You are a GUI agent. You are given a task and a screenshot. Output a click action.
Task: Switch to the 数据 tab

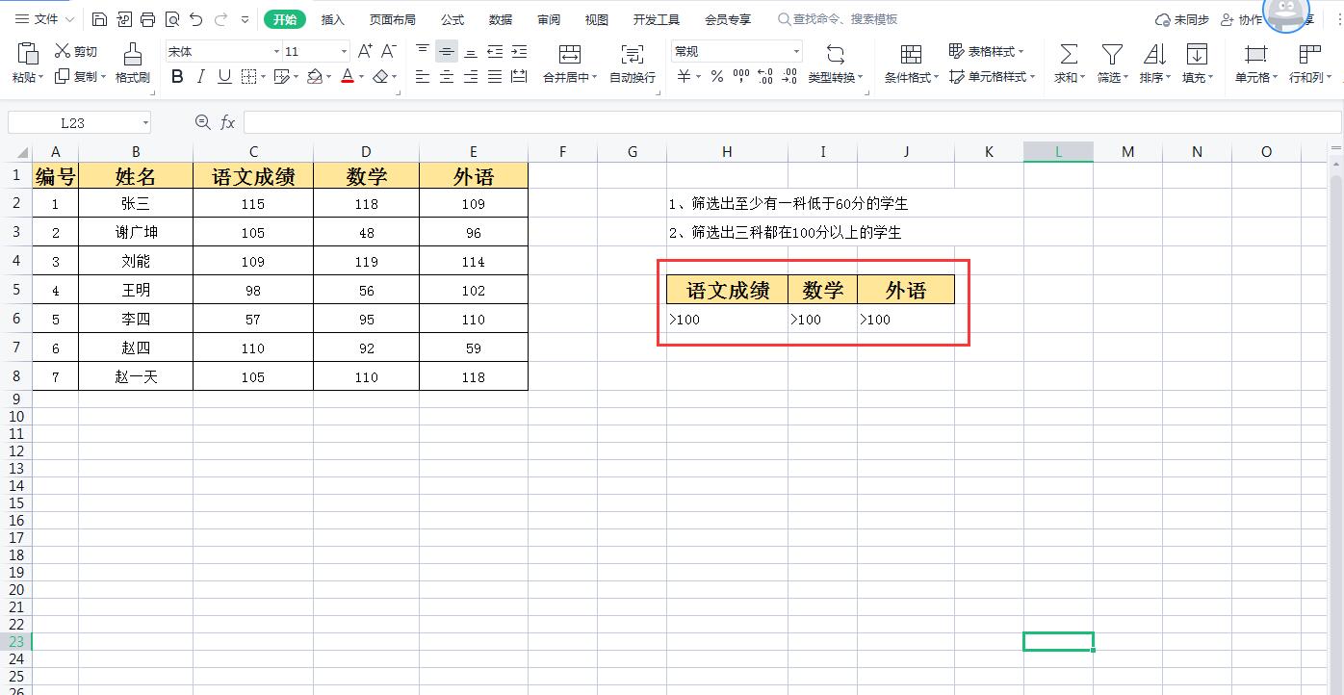[x=500, y=19]
